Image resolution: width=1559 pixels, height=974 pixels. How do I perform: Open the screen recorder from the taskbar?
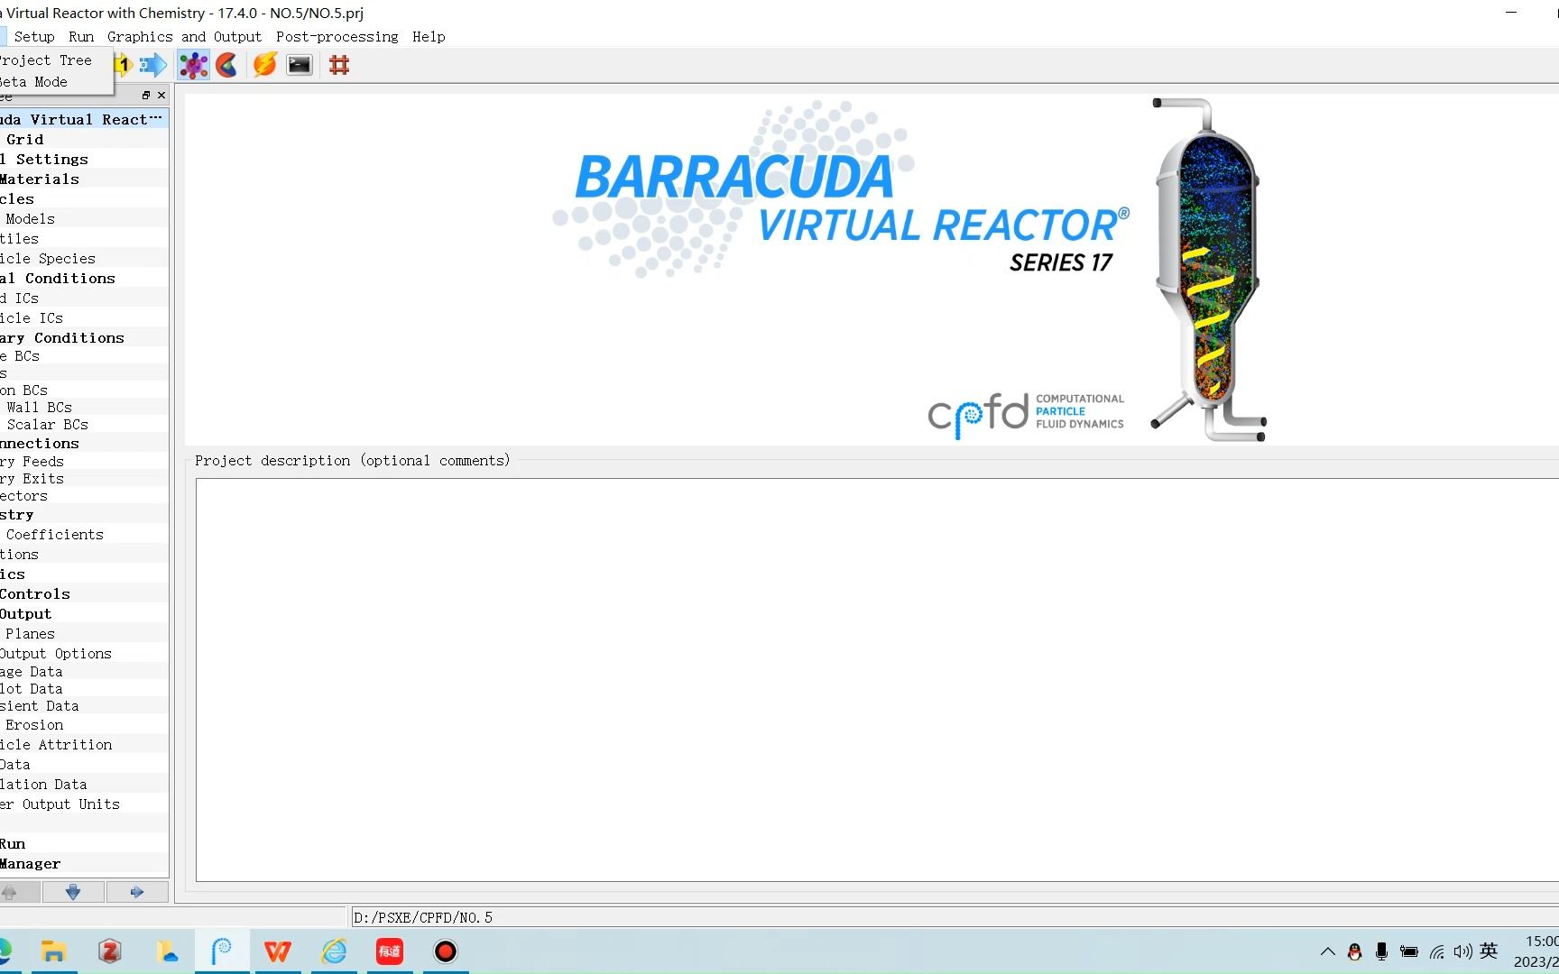point(445,951)
